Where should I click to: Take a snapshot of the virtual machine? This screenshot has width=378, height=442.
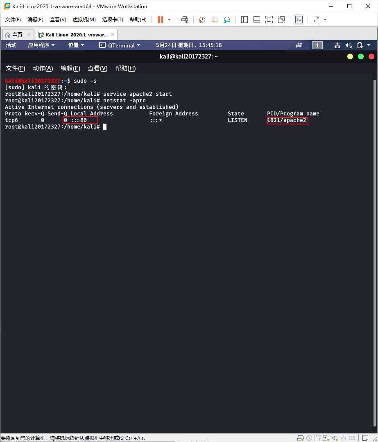202,20
